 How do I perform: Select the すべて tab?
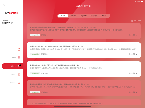(63, 16)
